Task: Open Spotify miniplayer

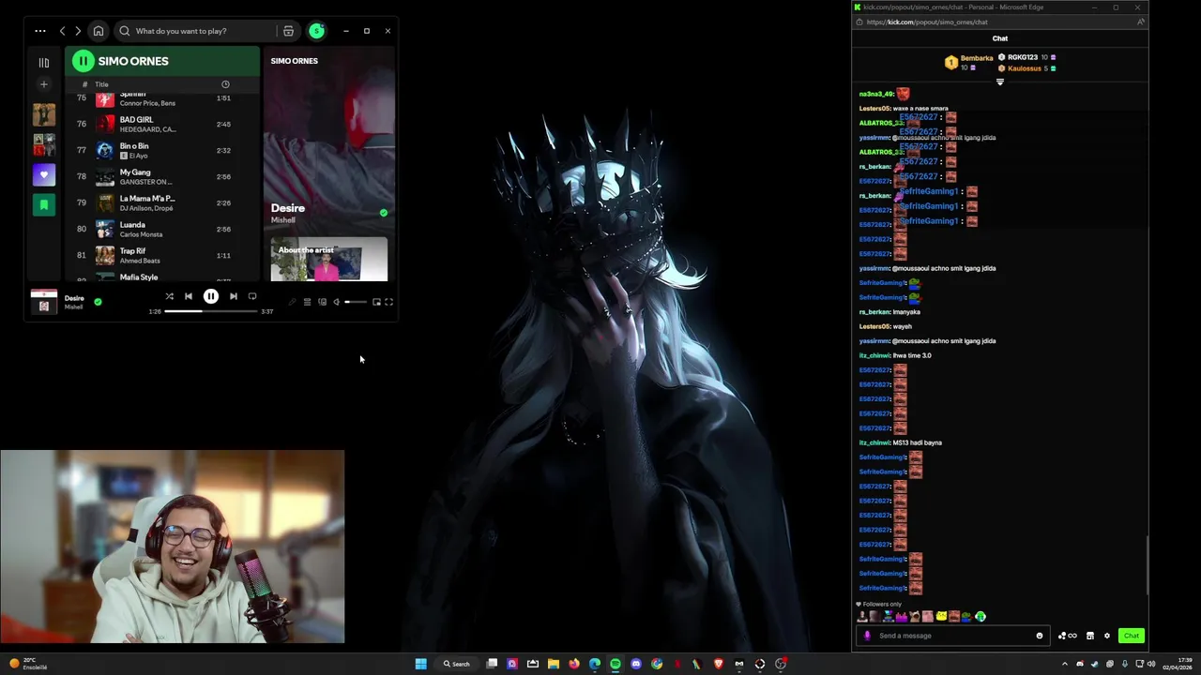Action: [376, 302]
